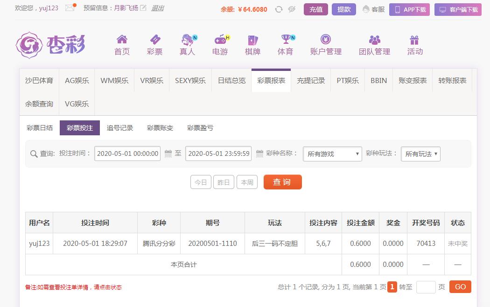Open 彩票盈亏 sub-tab
This screenshot has height=307, width=490.
200,128
